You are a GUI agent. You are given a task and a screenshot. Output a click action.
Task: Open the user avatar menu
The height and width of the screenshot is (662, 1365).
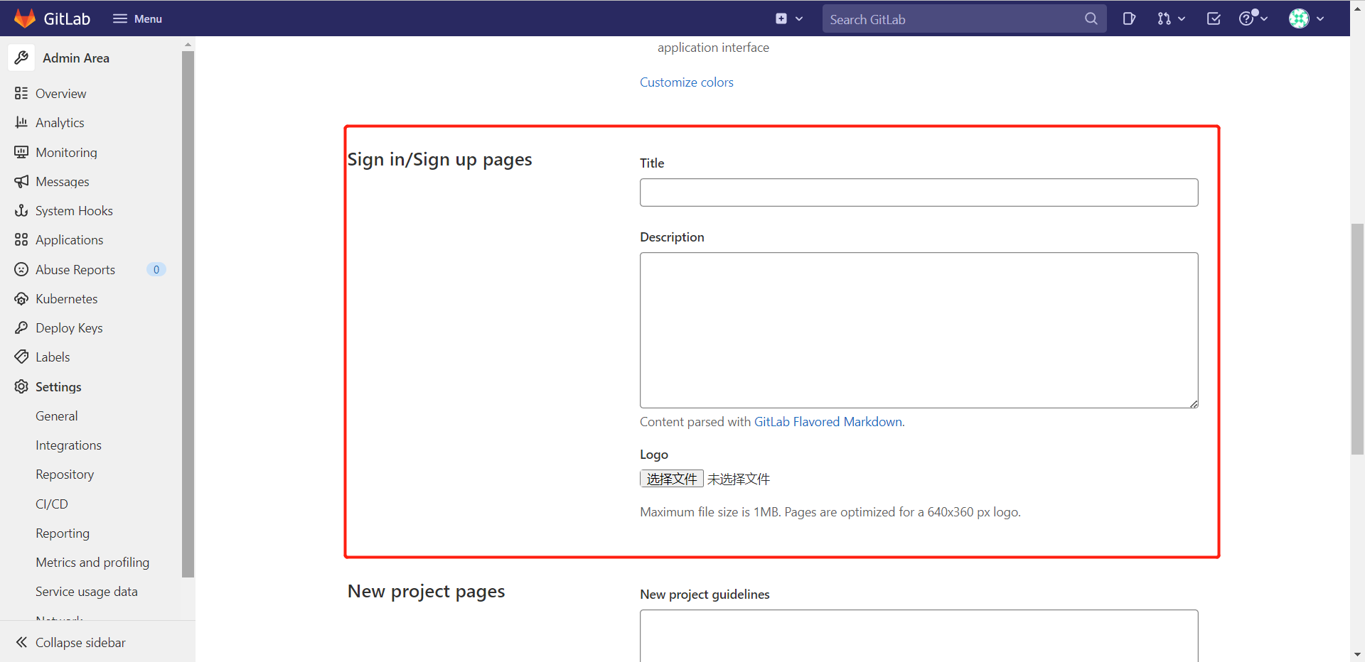pos(1307,18)
